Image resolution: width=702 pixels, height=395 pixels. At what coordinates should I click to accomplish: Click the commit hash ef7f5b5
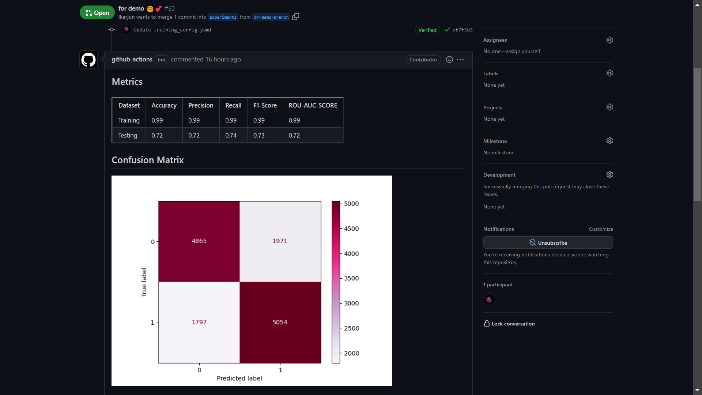point(462,30)
